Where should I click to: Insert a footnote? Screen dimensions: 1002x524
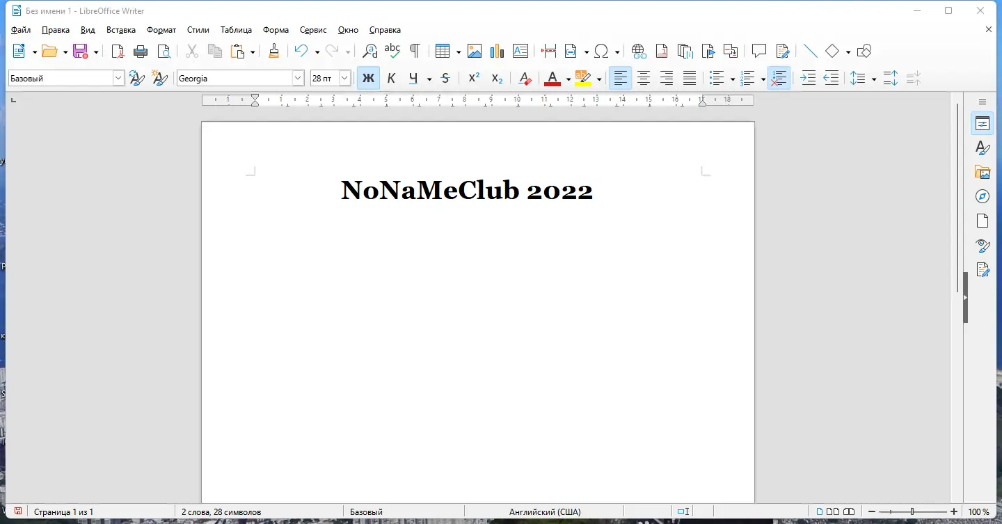coord(662,51)
